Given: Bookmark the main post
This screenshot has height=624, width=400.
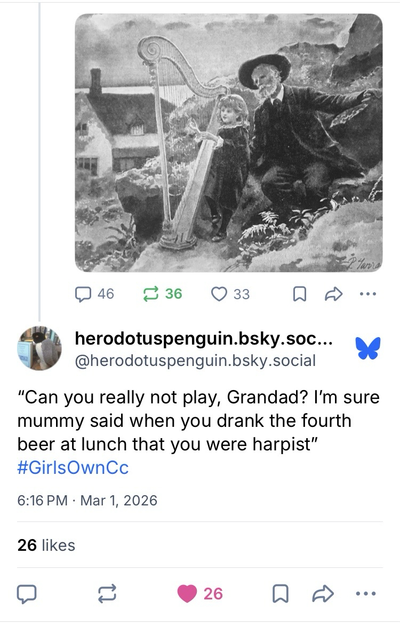Looking at the screenshot, I should pos(277,594).
